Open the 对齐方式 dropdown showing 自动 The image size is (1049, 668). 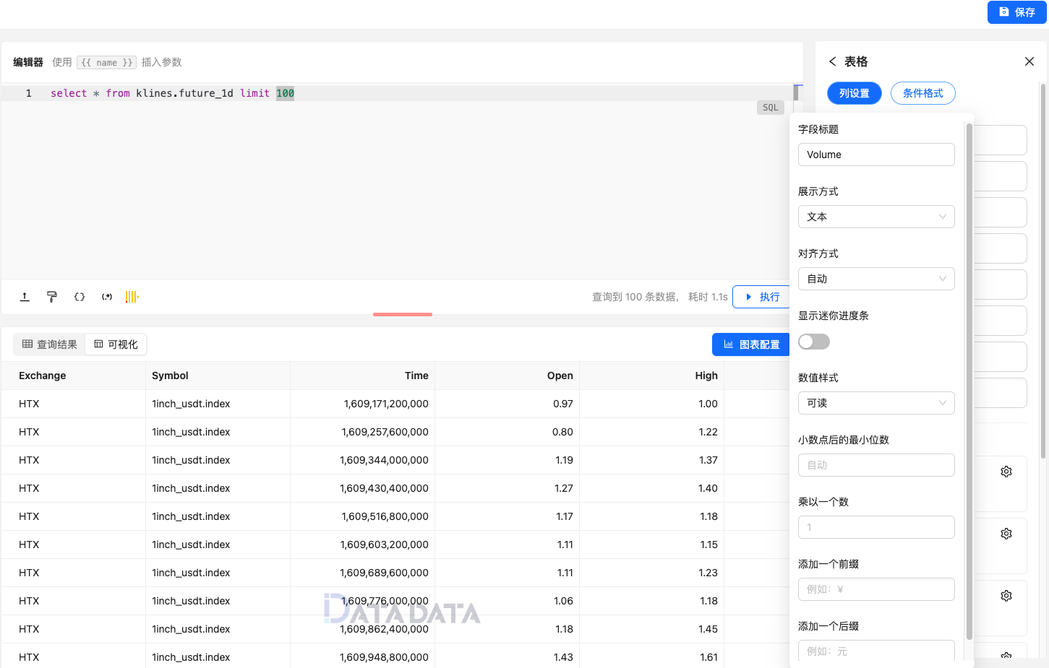click(x=876, y=278)
